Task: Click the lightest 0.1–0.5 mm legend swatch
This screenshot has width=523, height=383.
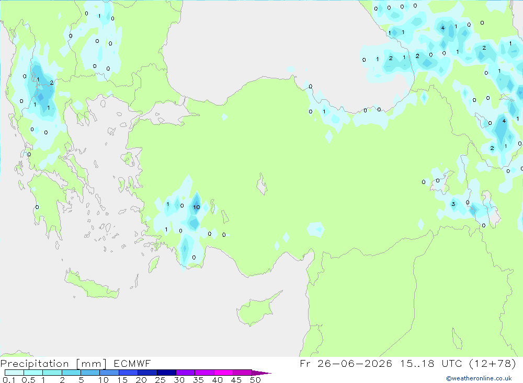Action: pos(14,373)
